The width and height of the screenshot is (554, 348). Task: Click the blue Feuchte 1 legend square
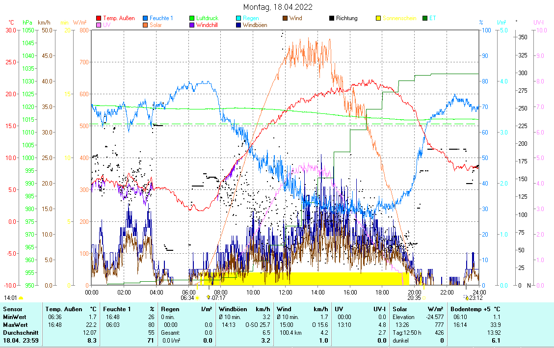point(146,18)
